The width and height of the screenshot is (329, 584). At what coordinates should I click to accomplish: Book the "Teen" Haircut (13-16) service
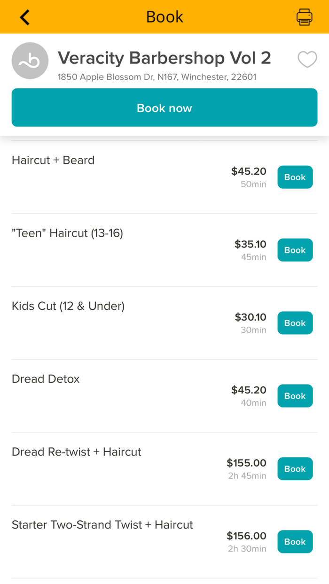(295, 250)
